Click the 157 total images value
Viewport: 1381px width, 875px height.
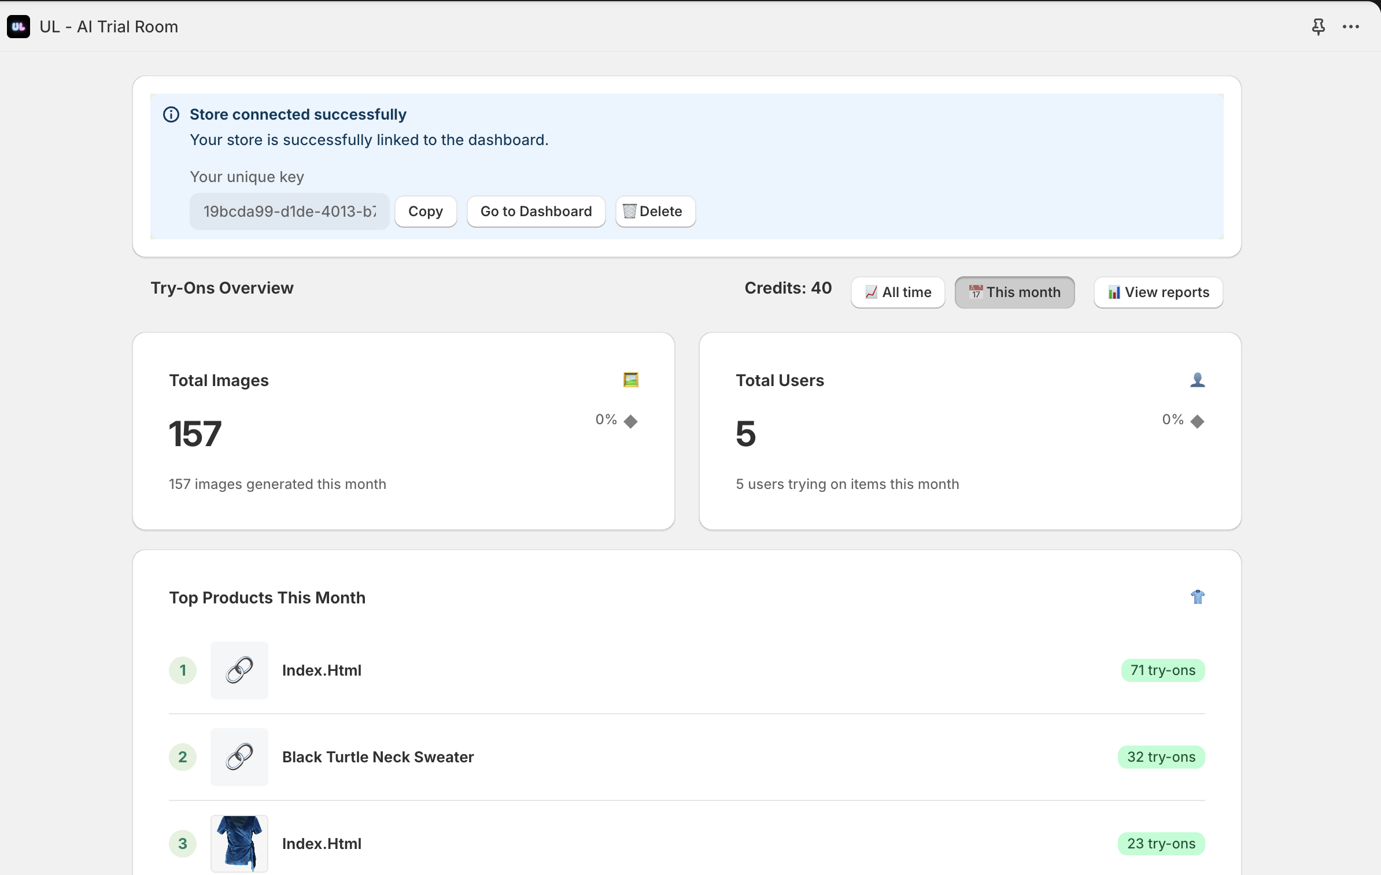(x=195, y=433)
